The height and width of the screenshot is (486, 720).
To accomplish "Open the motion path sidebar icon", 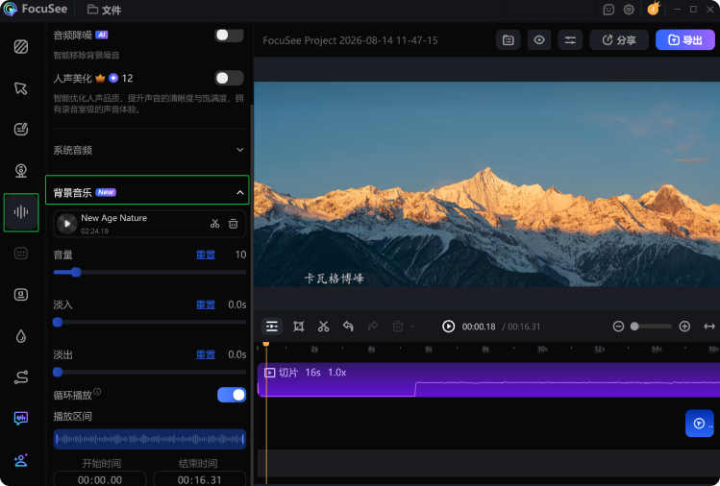I will [21, 377].
